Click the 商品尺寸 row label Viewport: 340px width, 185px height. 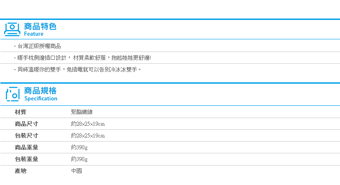(x=26, y=124)
